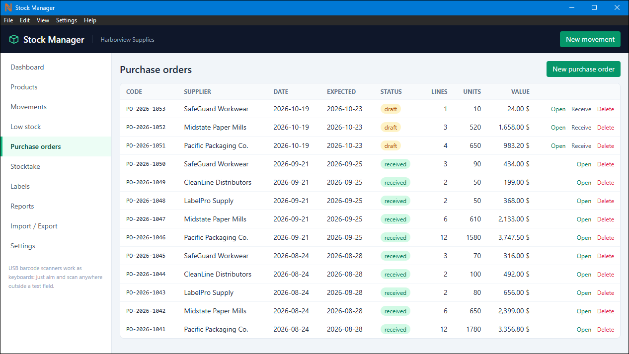Click the draft status badge for PO-2026-1053
Screen dimensions: 629x354
point(391,109)
